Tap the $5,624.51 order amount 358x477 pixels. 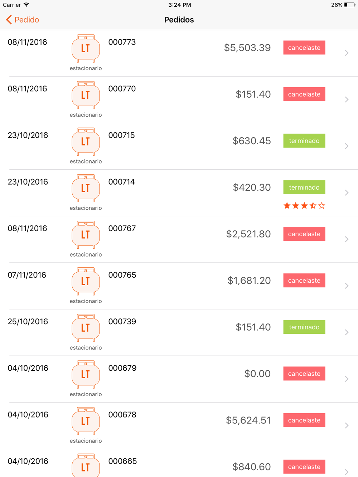(x=248, y=420)
